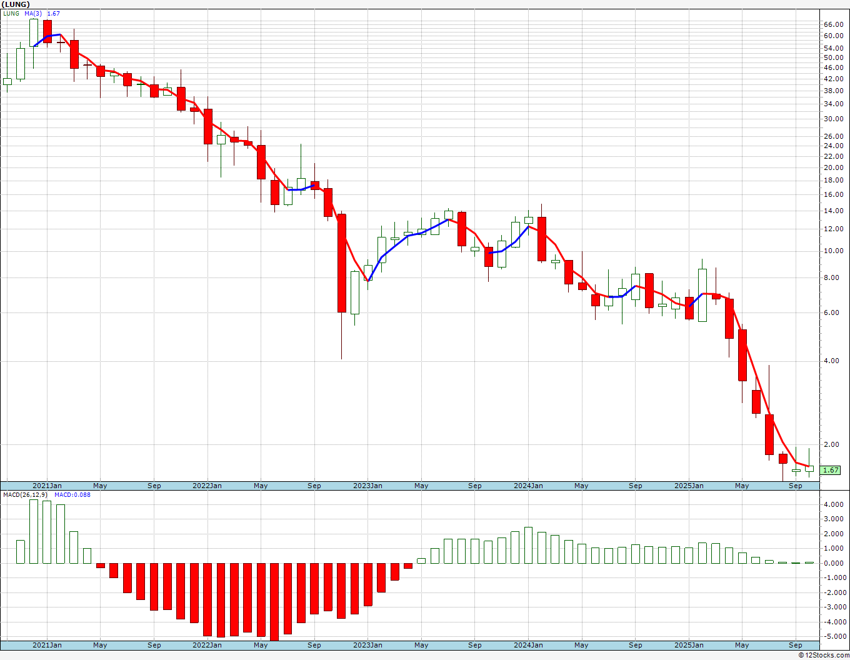Click the 4.000 MACD axis label

click(834, 504)
